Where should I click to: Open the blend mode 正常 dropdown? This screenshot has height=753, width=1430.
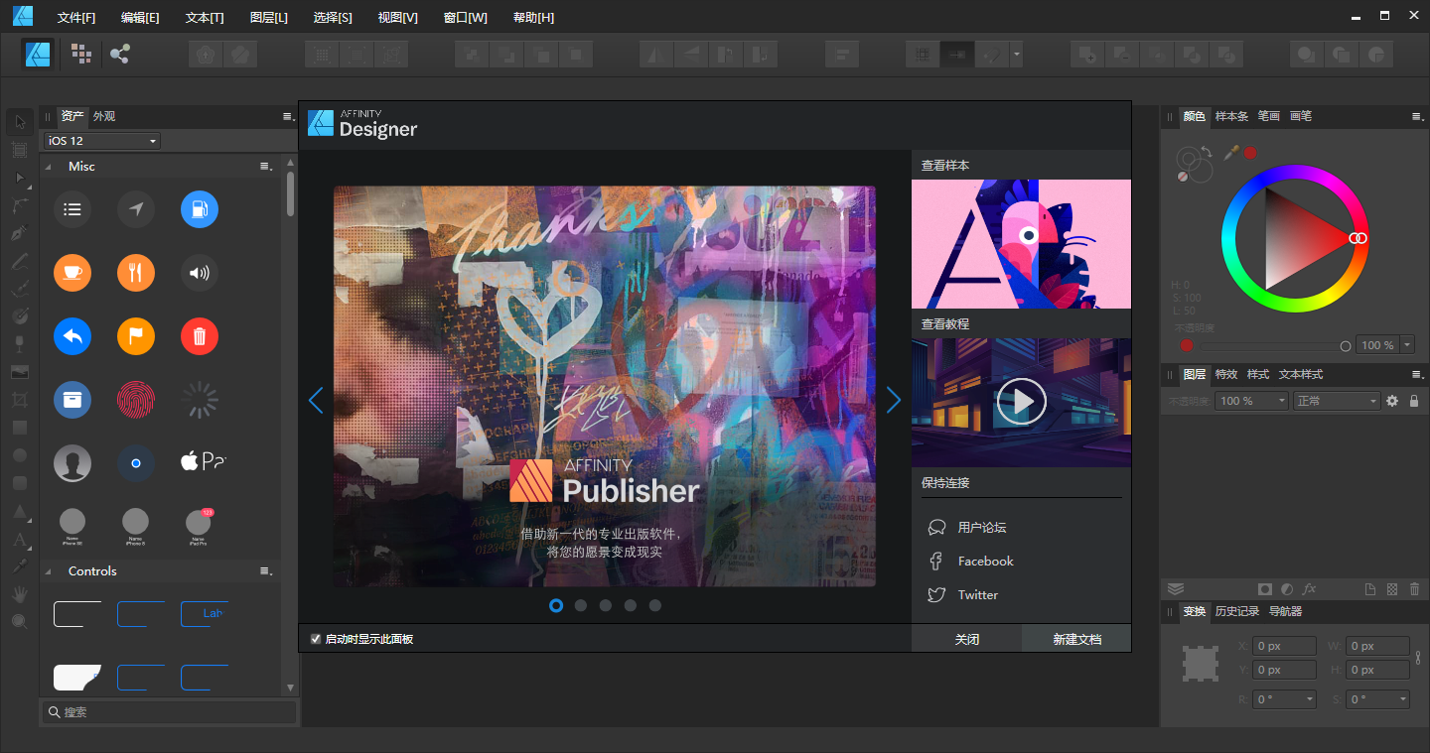pos(1337,401)
